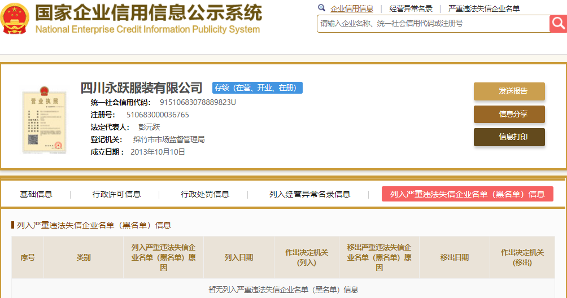Click the 移出严重违法失信企业名单（黑名单）原因 column header
The width and height of the screenshot is (567, 298).
(x=379, y=257)
